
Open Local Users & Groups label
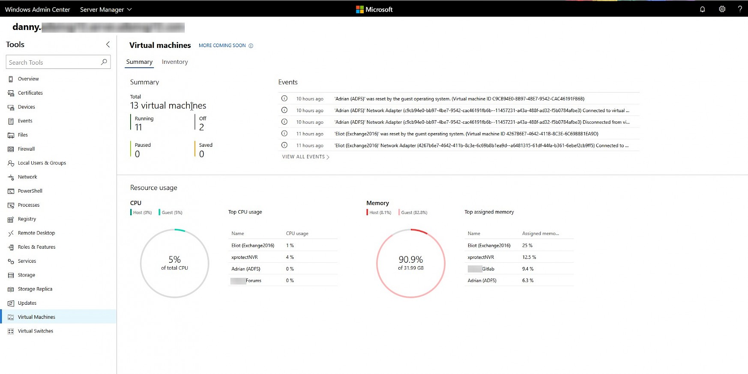(x=42, y=163)
